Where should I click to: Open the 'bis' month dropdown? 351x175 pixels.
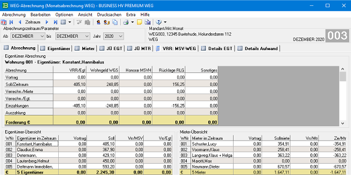click(73, 36)
